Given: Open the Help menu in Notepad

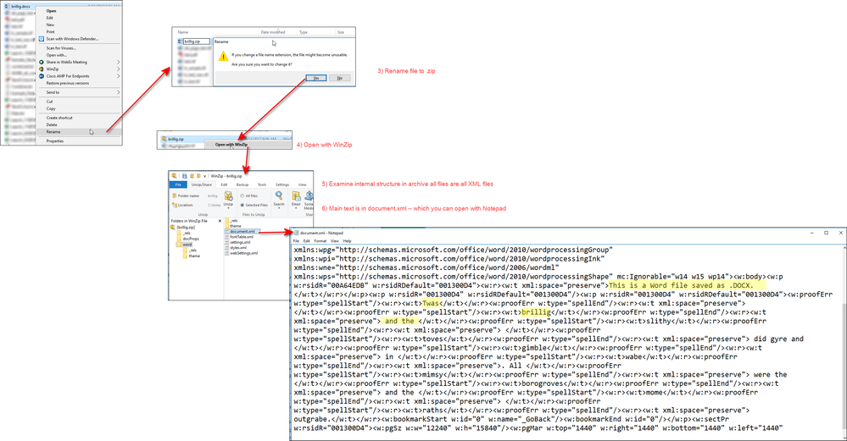Looking at the screenshot, I should click(347, 241).
